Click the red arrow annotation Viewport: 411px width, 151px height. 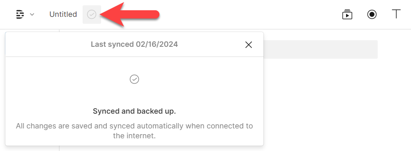point(129,14)
